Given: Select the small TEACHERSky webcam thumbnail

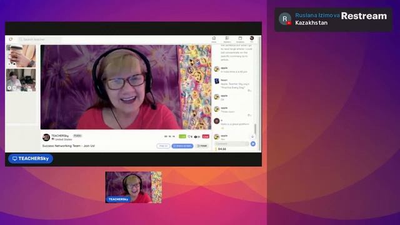Looking at the screenshot, I should click(133, 187).
